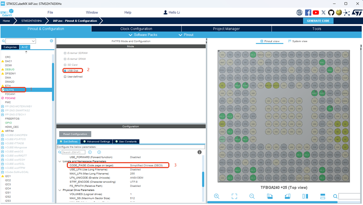Image resolution: width=363 pixels, height=205 pixels.
Task: Open the GitHub link icon
Action: 331,13
